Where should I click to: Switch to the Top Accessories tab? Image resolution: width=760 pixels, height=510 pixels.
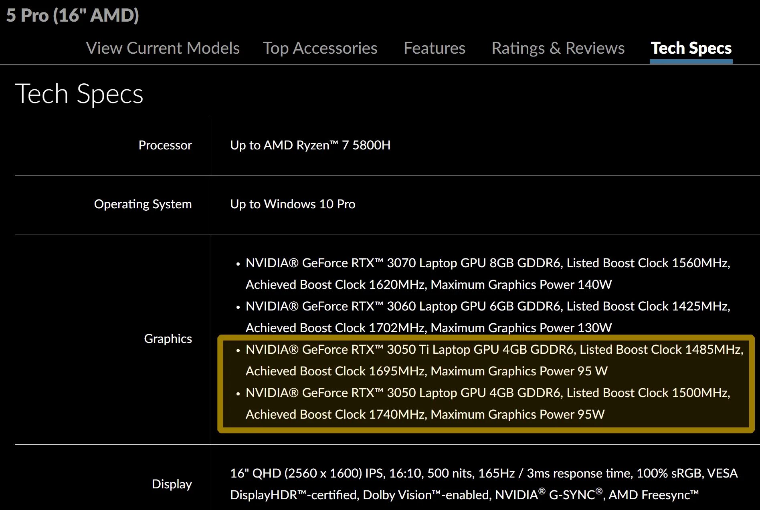(320, 48)
